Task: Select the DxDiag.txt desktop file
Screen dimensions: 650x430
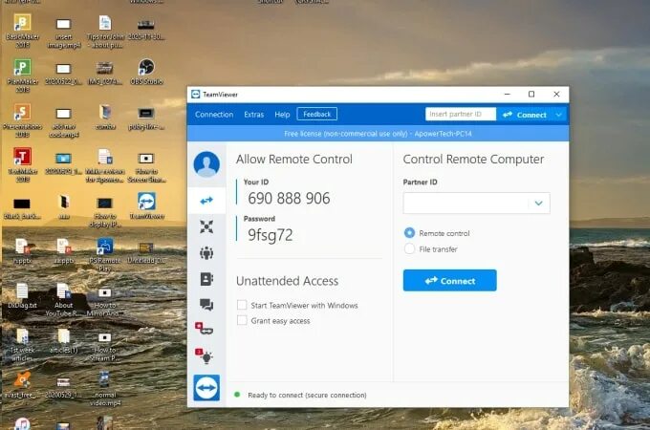Action: tap(22, 296)
